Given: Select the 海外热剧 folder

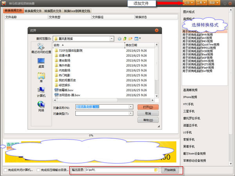Looking at the screenshot, I should [62, 65].
